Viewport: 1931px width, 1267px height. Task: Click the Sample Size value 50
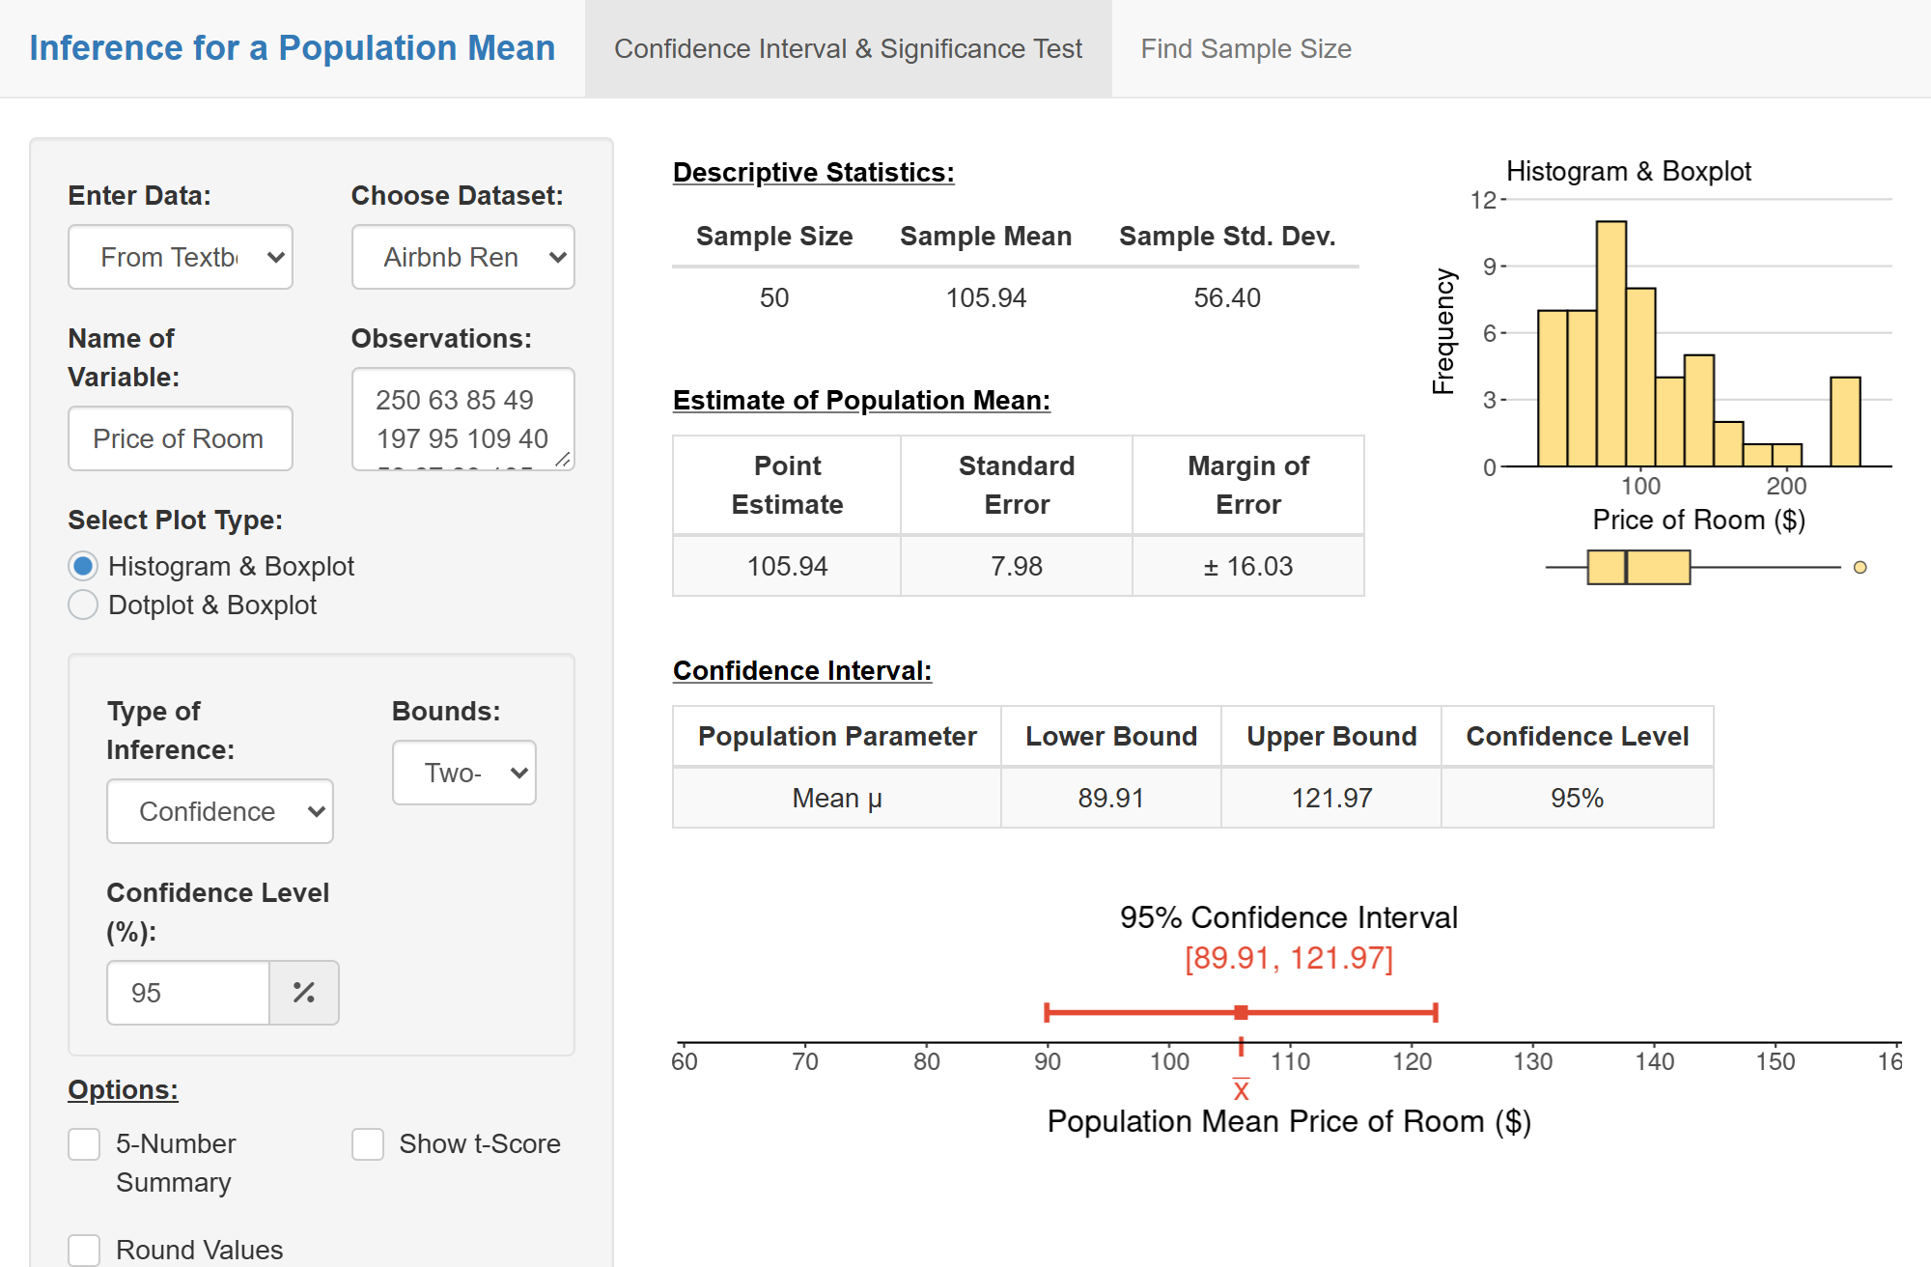click(x=774, y=297)
